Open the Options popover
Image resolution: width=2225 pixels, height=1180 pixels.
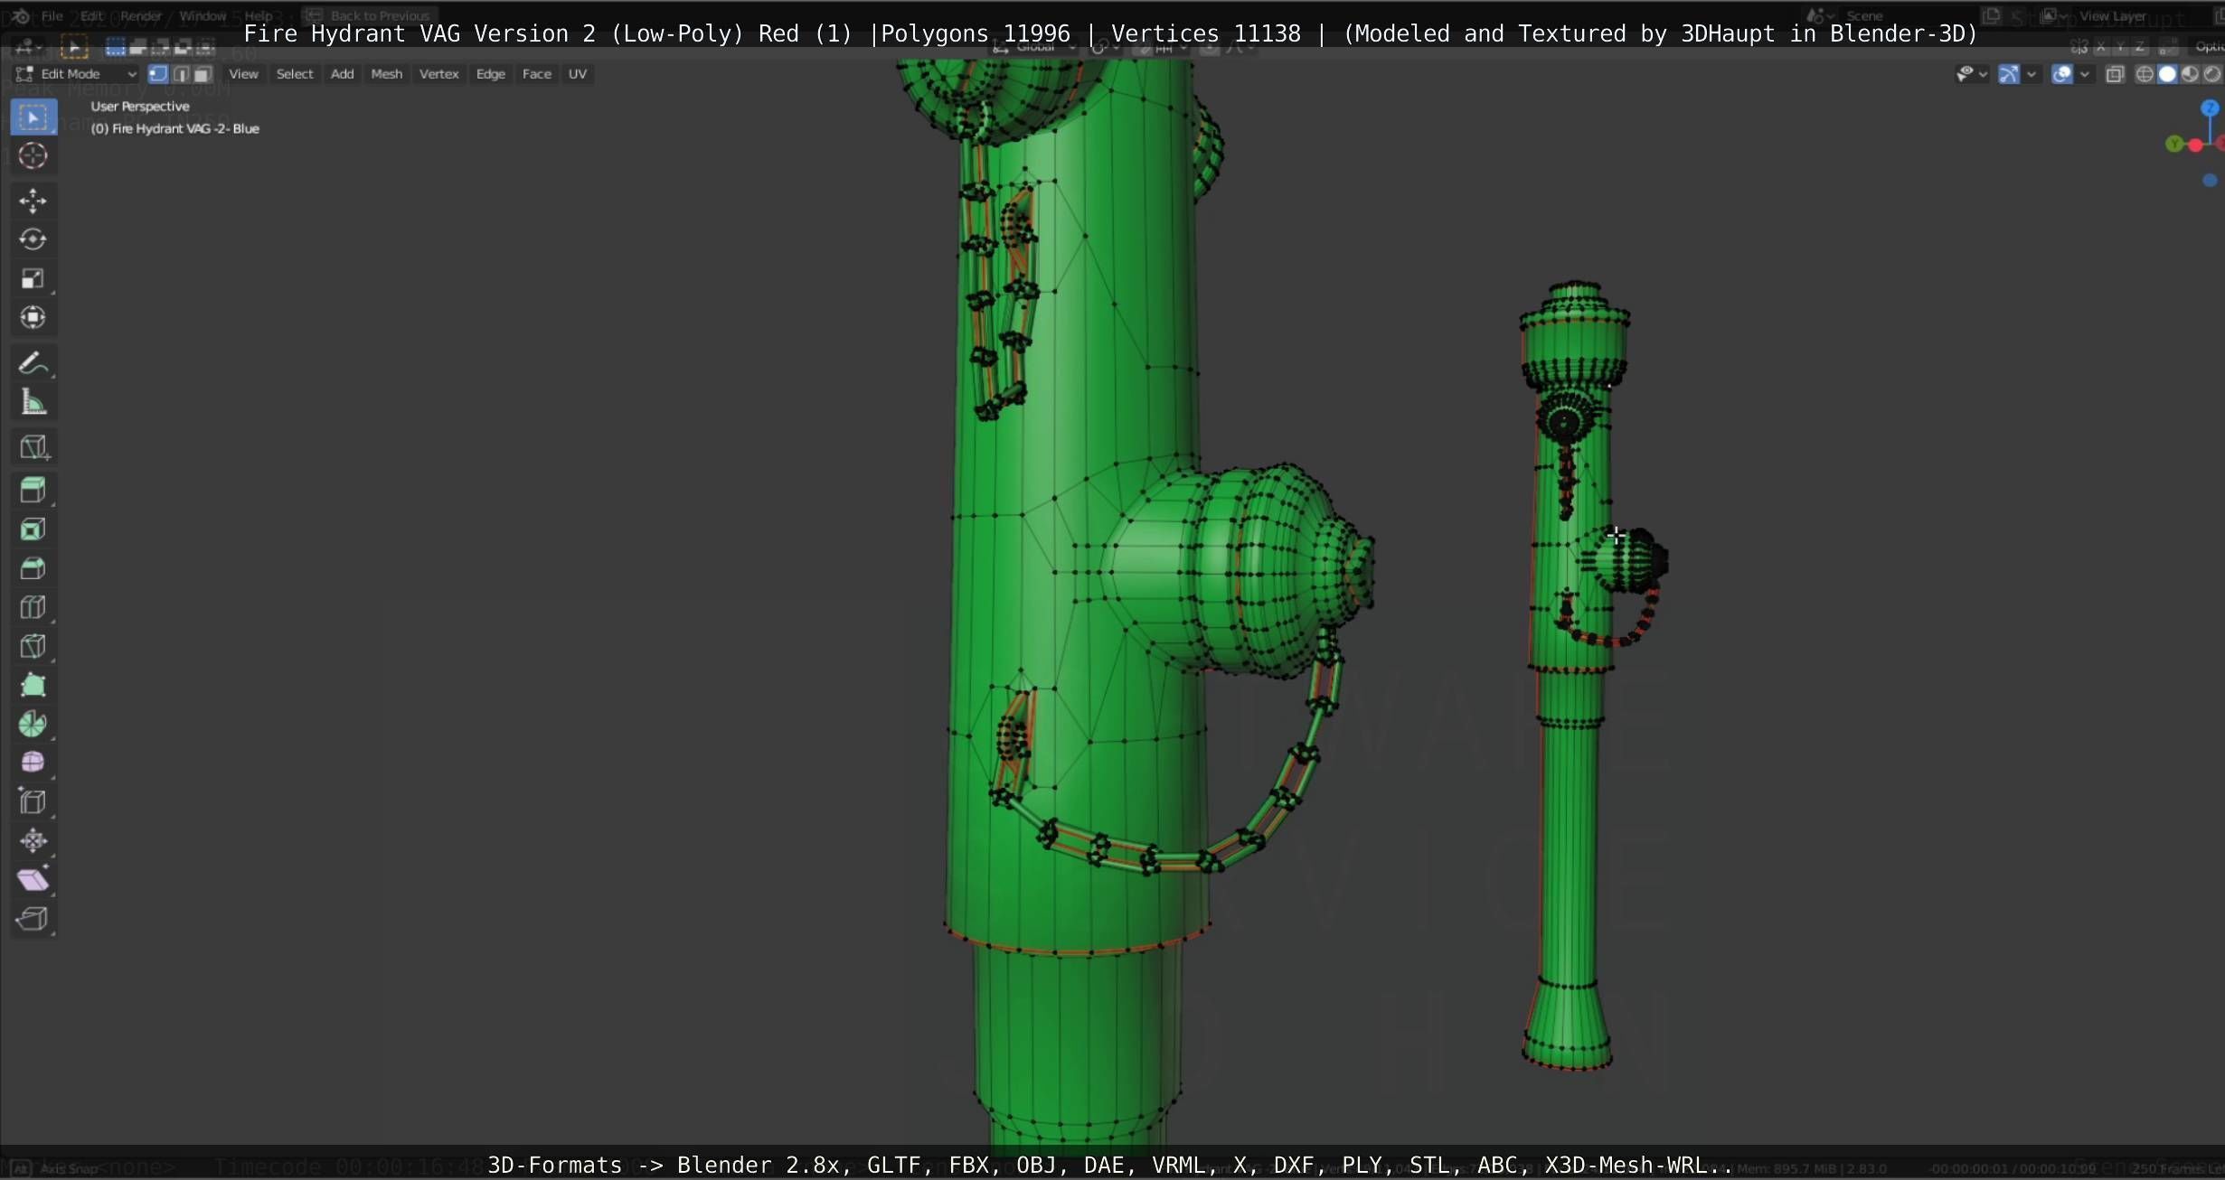pos(2208,47)
